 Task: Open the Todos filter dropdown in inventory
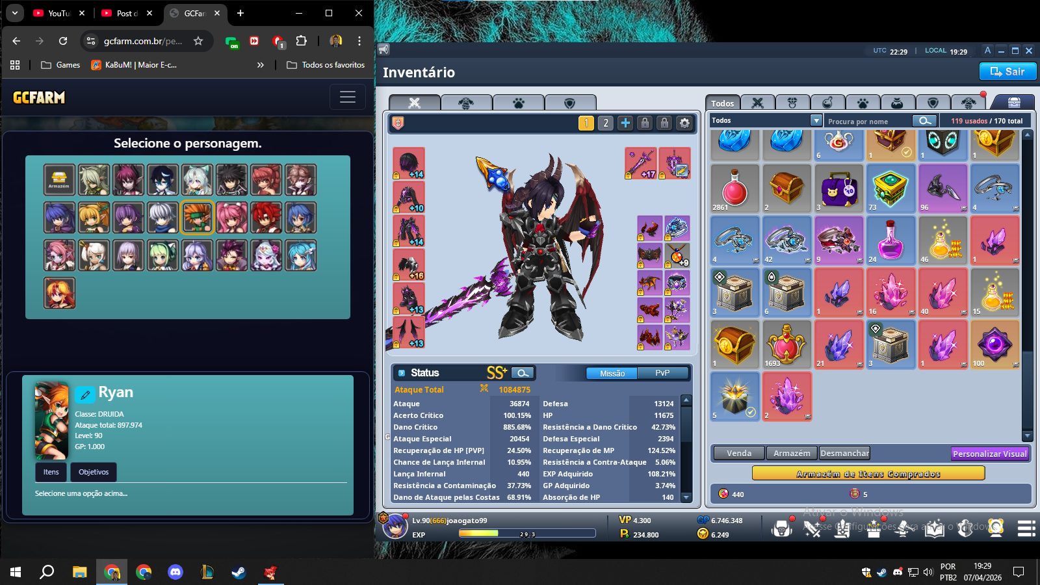coord(816,120)
